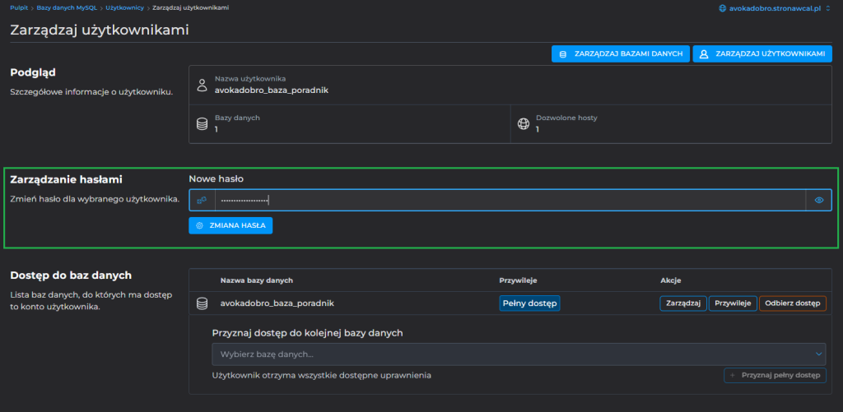The height and width of the screenshot is (412, 843).
Task: Click the user icon beside Nazwa użytkownika
Action: point(202,85)
